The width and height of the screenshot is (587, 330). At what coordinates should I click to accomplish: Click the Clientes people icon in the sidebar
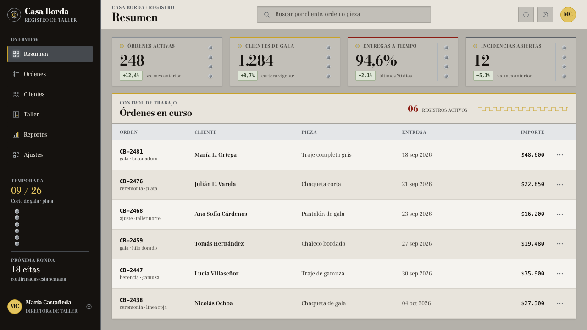pyautogui.click(x=16, y=94)
